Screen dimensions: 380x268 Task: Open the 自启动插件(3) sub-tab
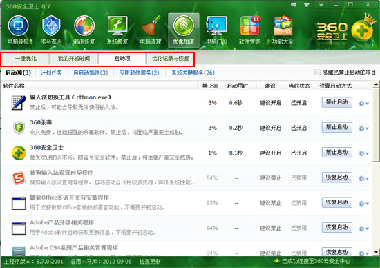tap(91, 73)
